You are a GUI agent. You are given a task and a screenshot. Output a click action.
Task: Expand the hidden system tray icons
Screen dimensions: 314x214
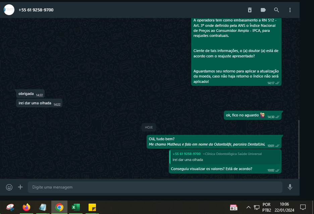[x=248, y=207]
